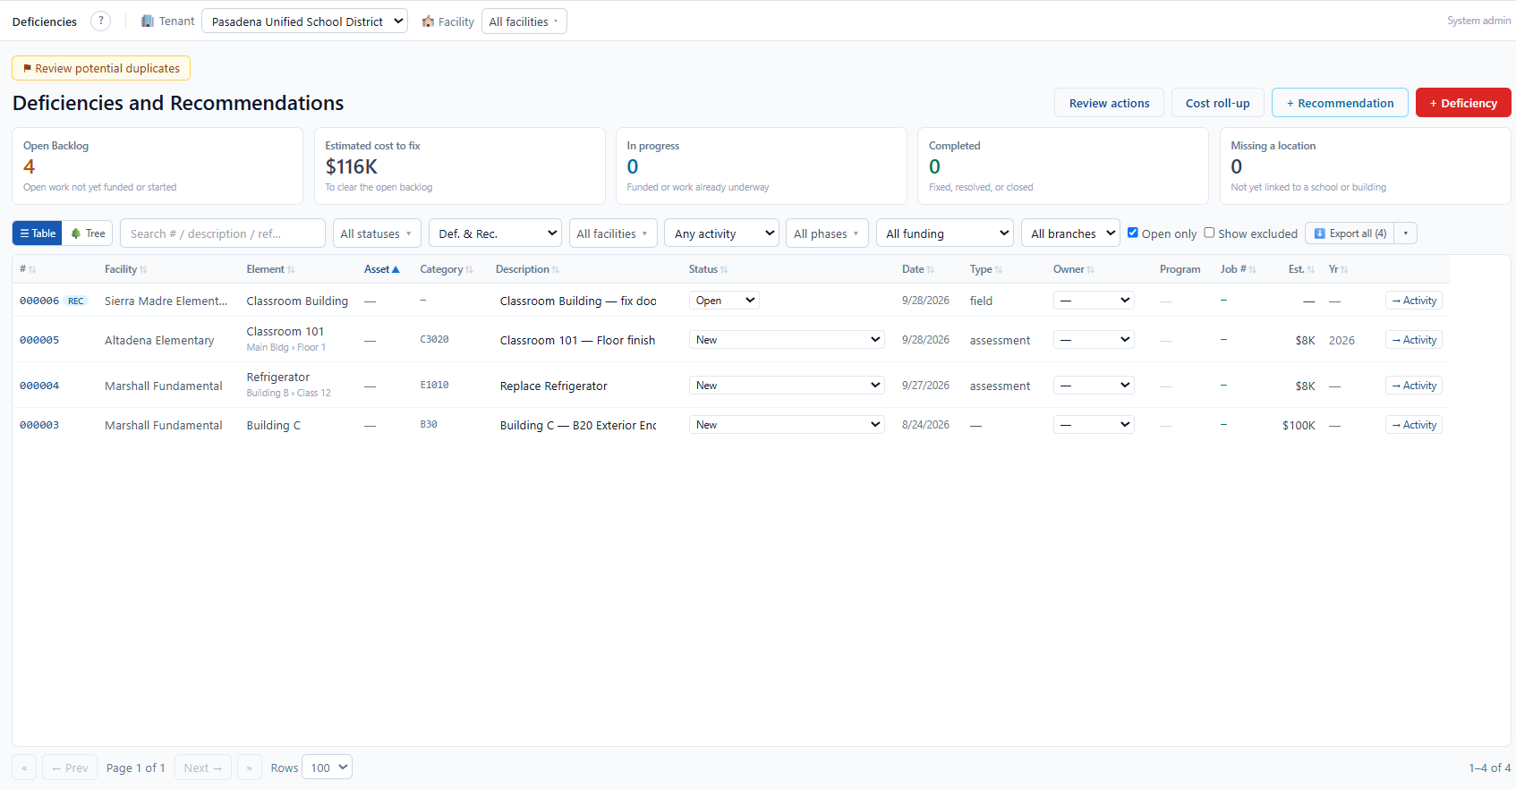Open the Tenant dropdown
The height and width of the screenshot is (789, 1516).
[x=304, y=21]
